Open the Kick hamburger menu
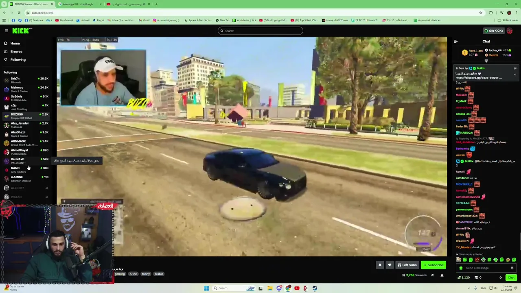Image resolution: width=521 pixels, height=293 pixels. click(x=6, y=31)
